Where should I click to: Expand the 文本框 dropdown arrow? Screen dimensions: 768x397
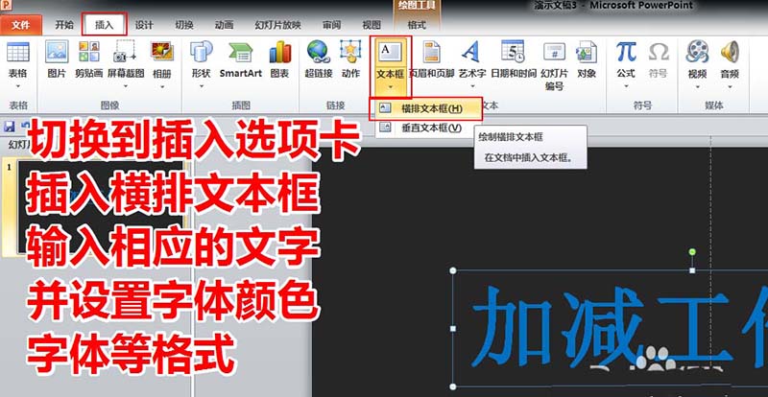[391, 88]
